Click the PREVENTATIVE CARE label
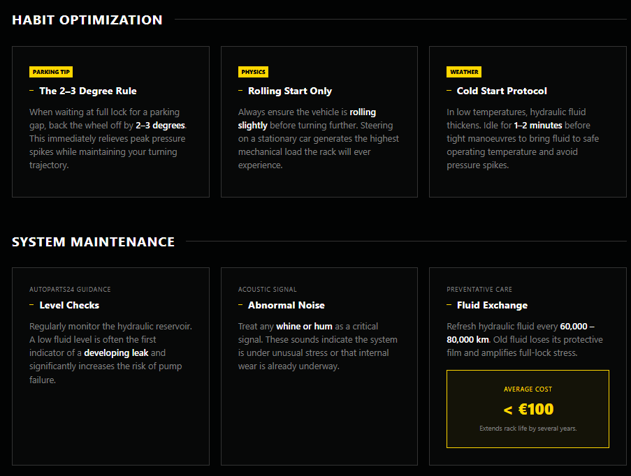This screenshot has height=476, width=631. click(479, 289)
